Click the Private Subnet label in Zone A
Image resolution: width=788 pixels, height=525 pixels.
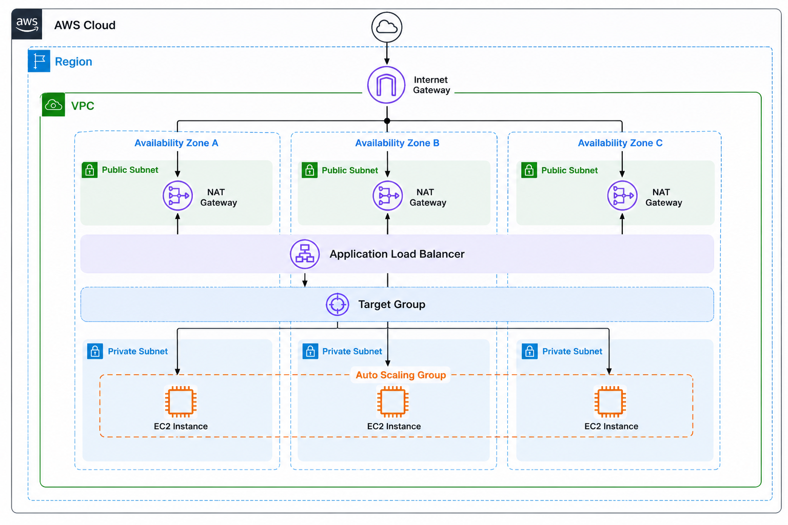[137, 351]
